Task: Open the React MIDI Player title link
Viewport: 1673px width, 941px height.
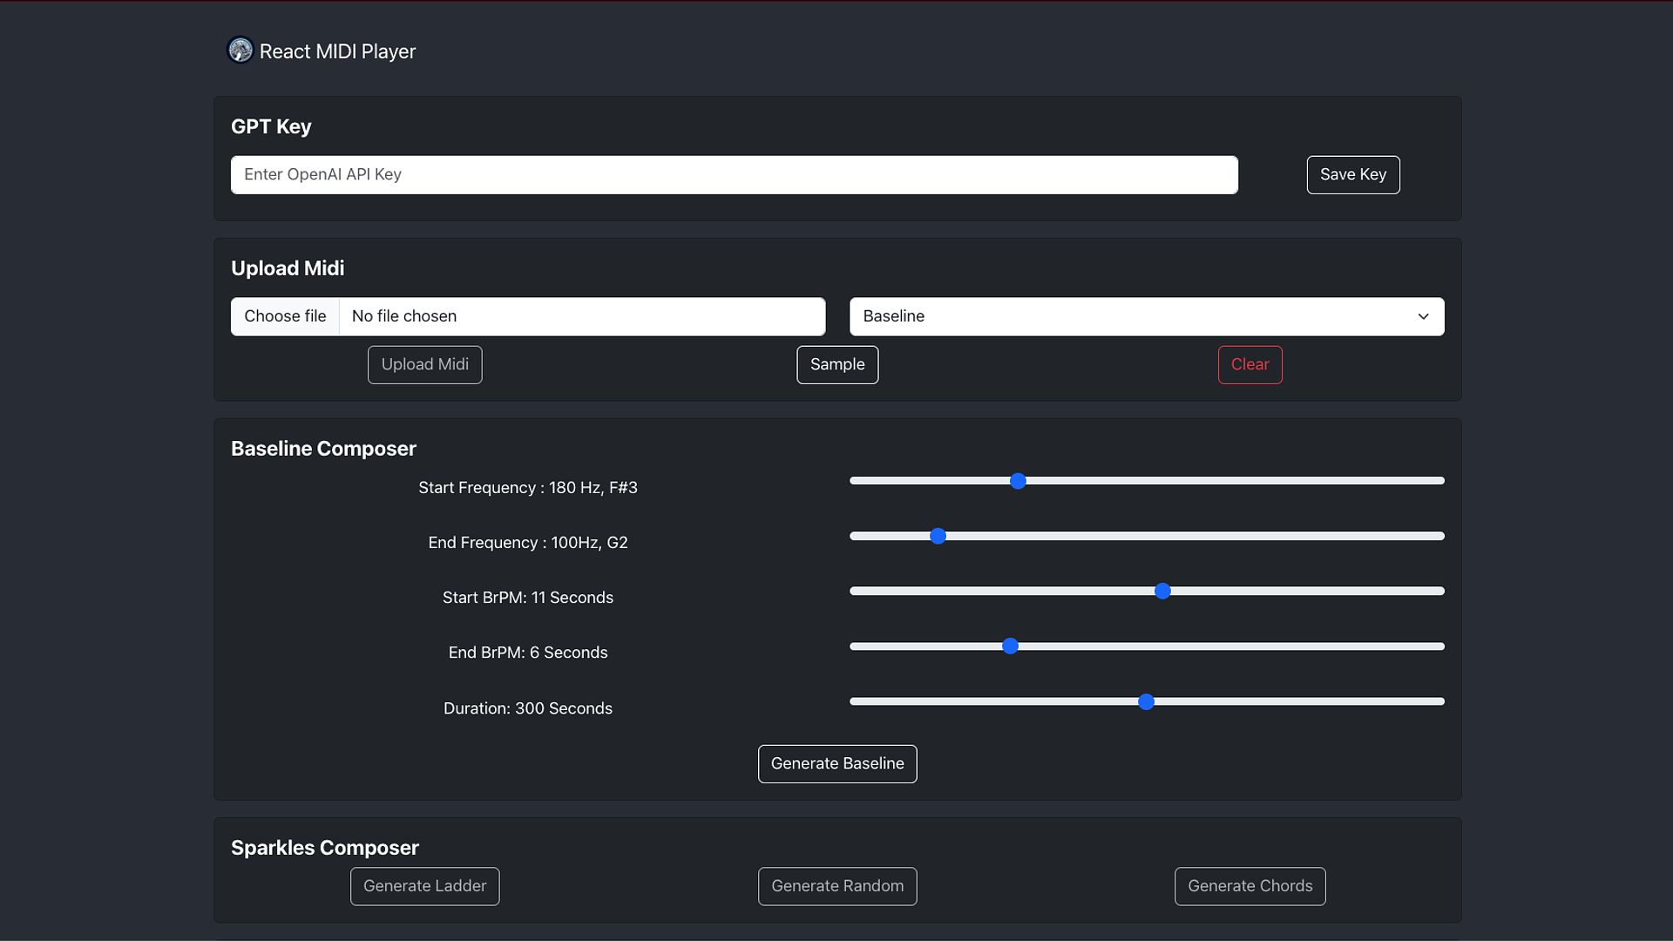Action: click(337, 51)
